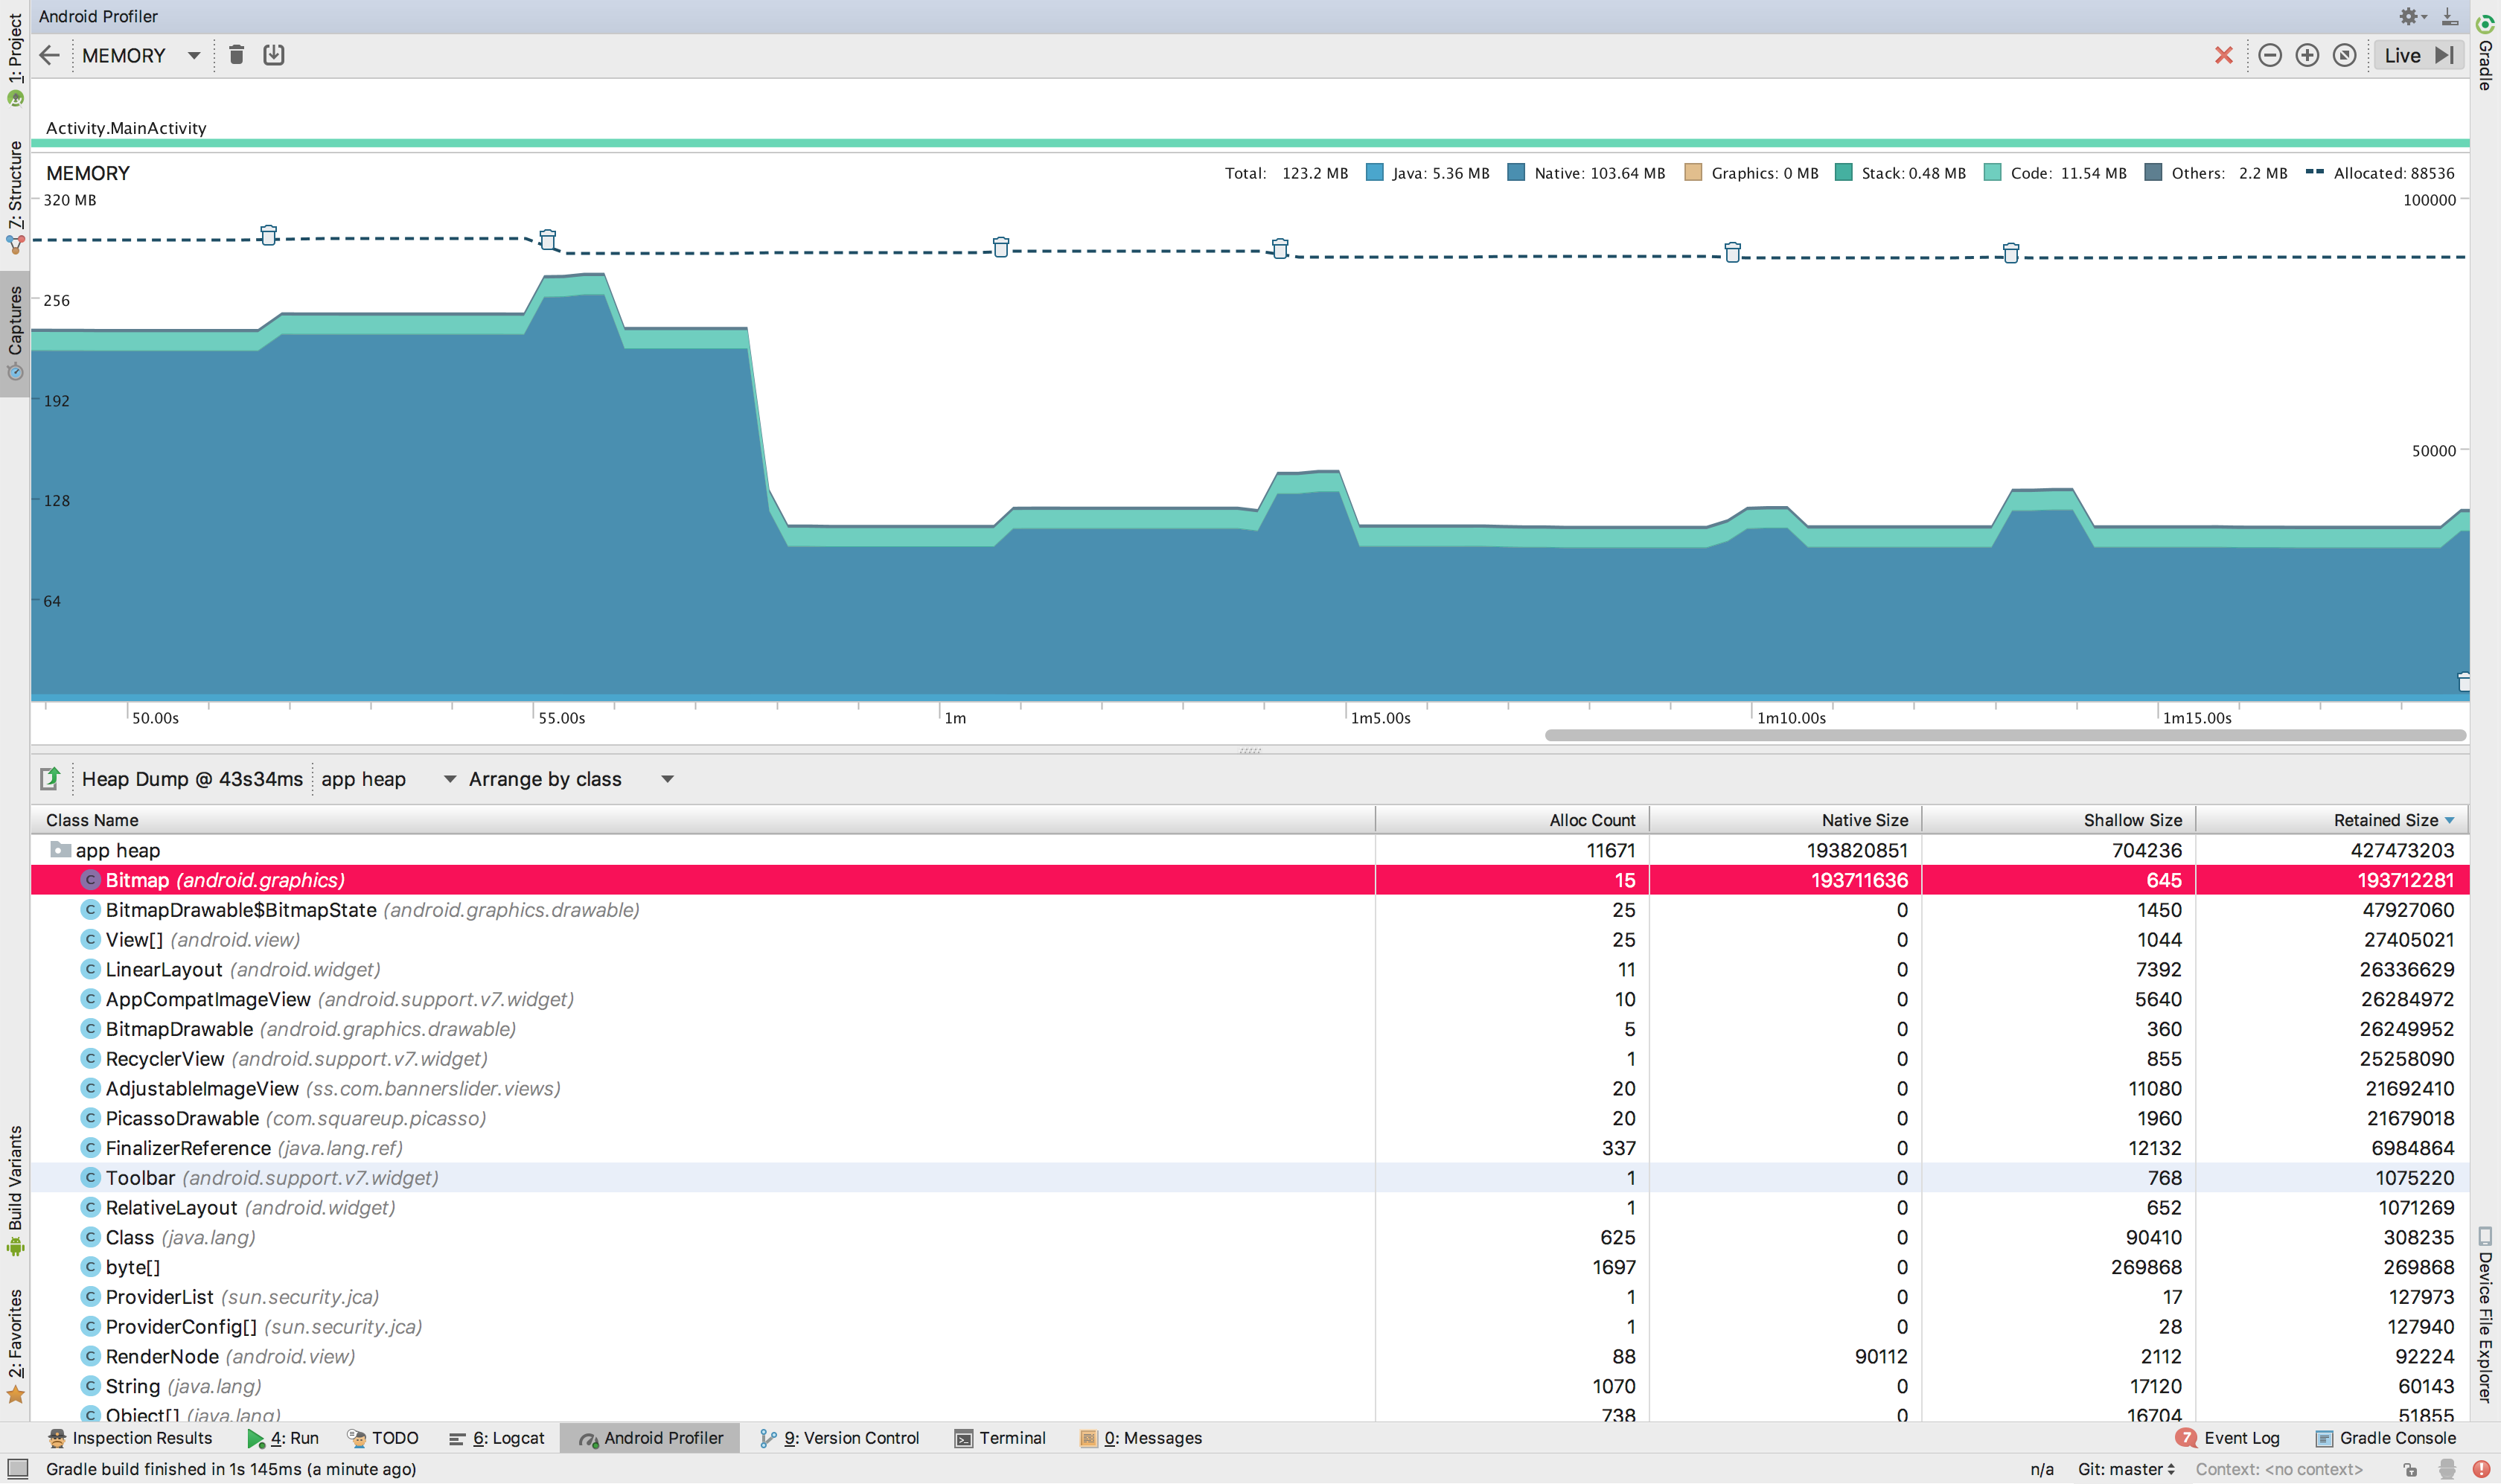2501x1484 pixels.
Task: Select the BitmapDrawable$BitmapState class row
Action: [1250, 910]
